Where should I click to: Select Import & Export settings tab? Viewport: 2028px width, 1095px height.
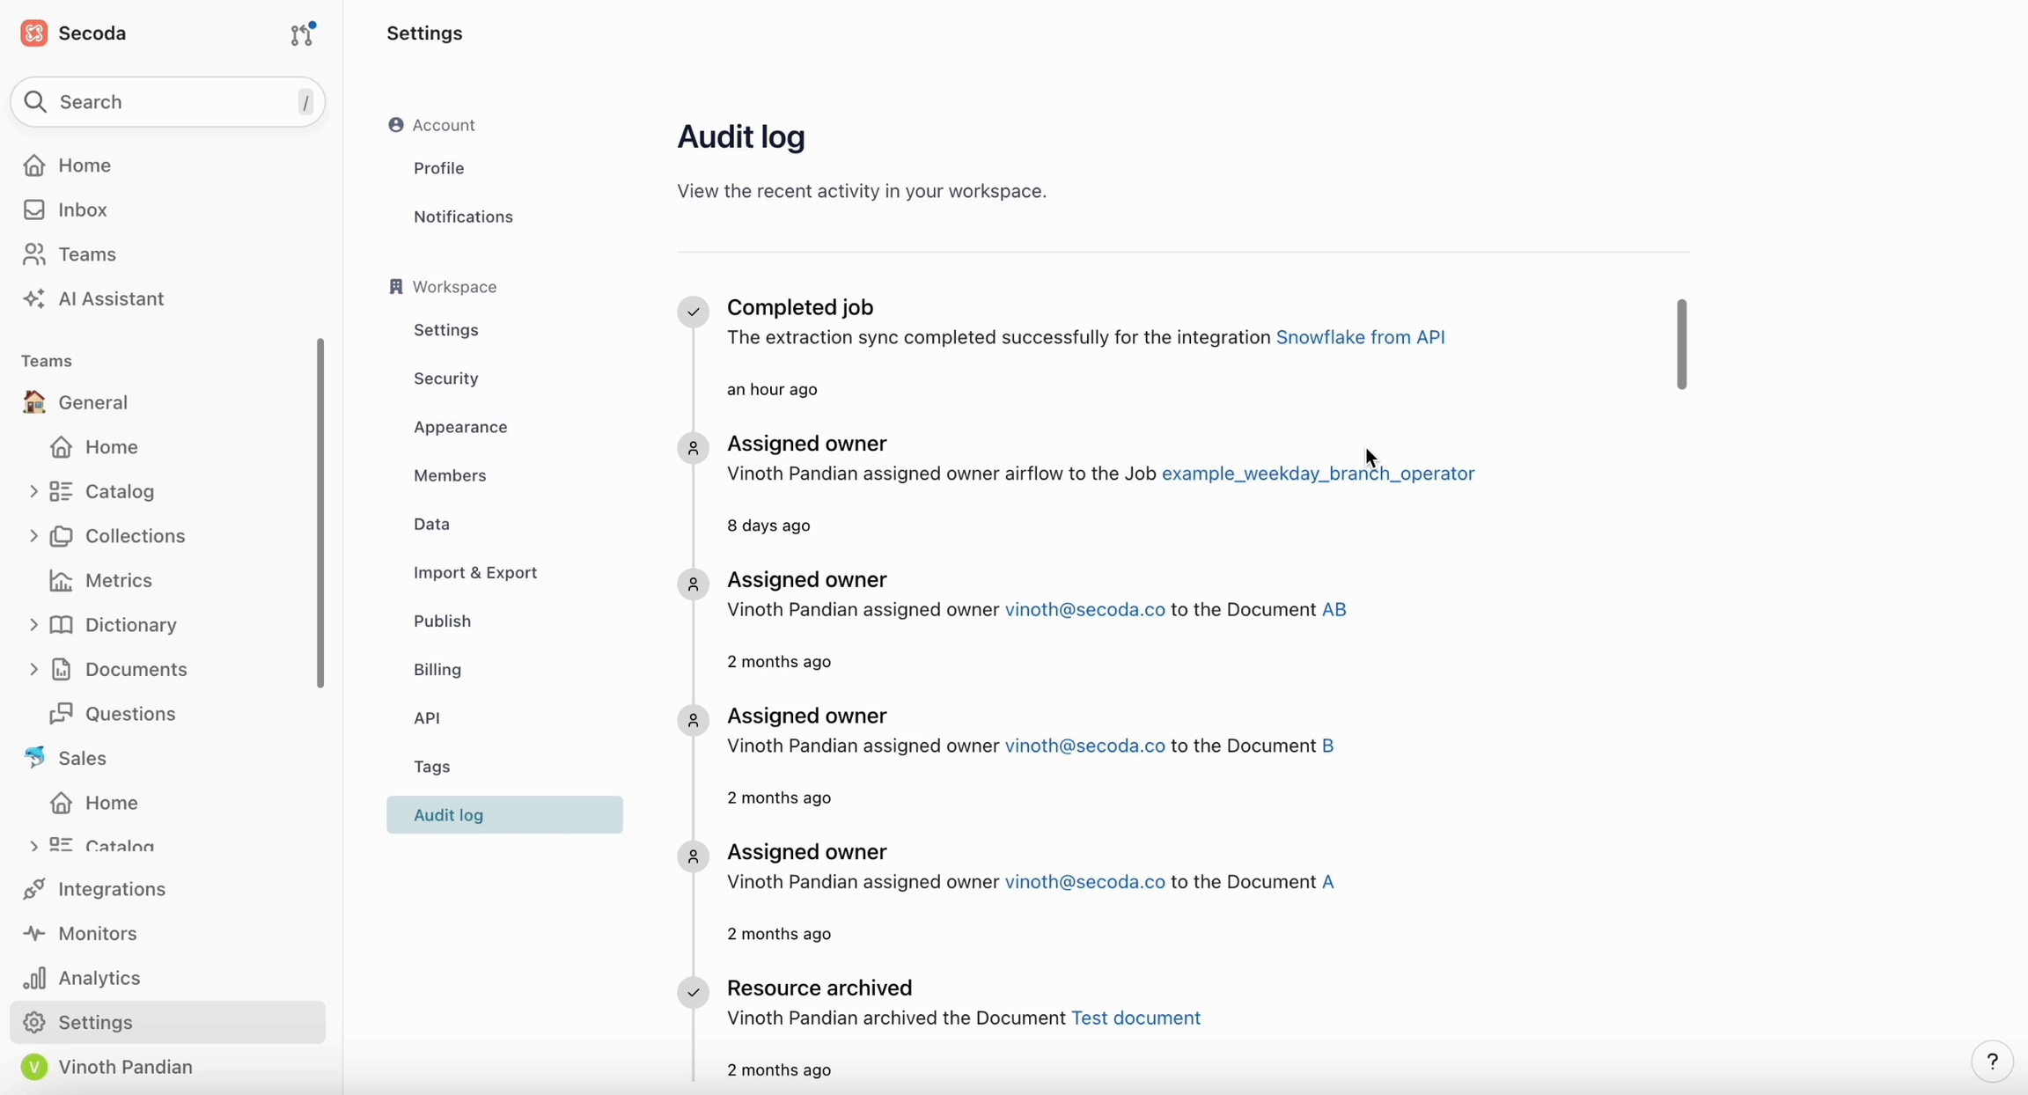pyautogui.click(x=475, y=572)
